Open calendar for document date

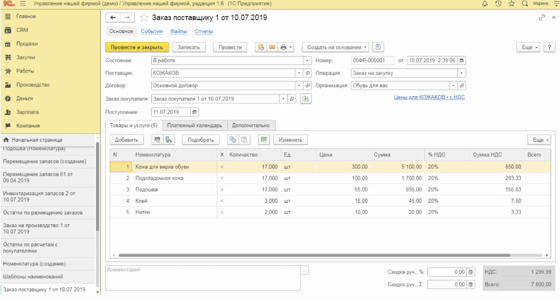click(462, 60)
